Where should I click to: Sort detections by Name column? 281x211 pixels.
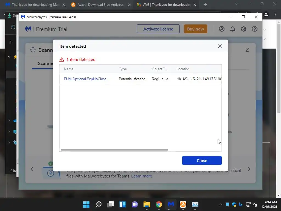pos(69,69)
